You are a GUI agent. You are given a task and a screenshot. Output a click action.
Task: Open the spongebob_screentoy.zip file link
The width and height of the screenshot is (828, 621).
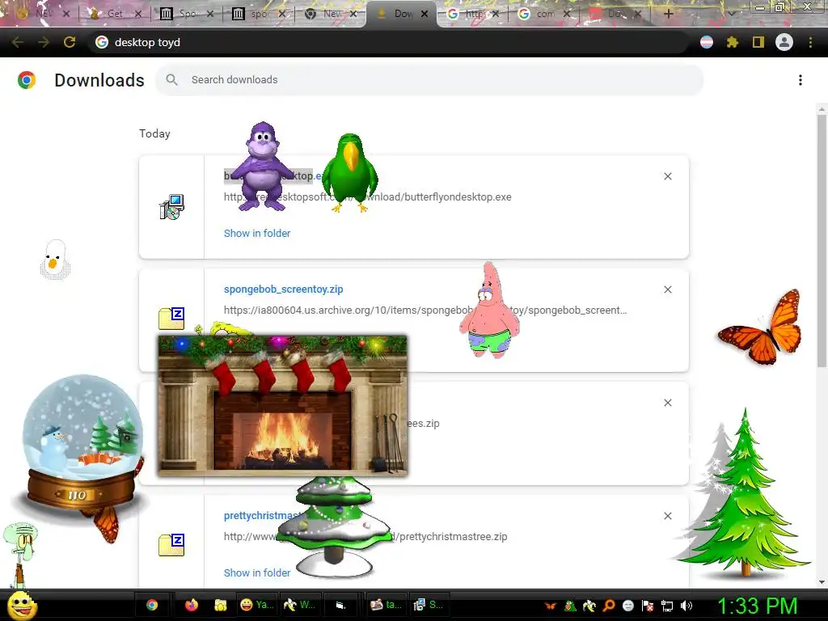(284, 289)
